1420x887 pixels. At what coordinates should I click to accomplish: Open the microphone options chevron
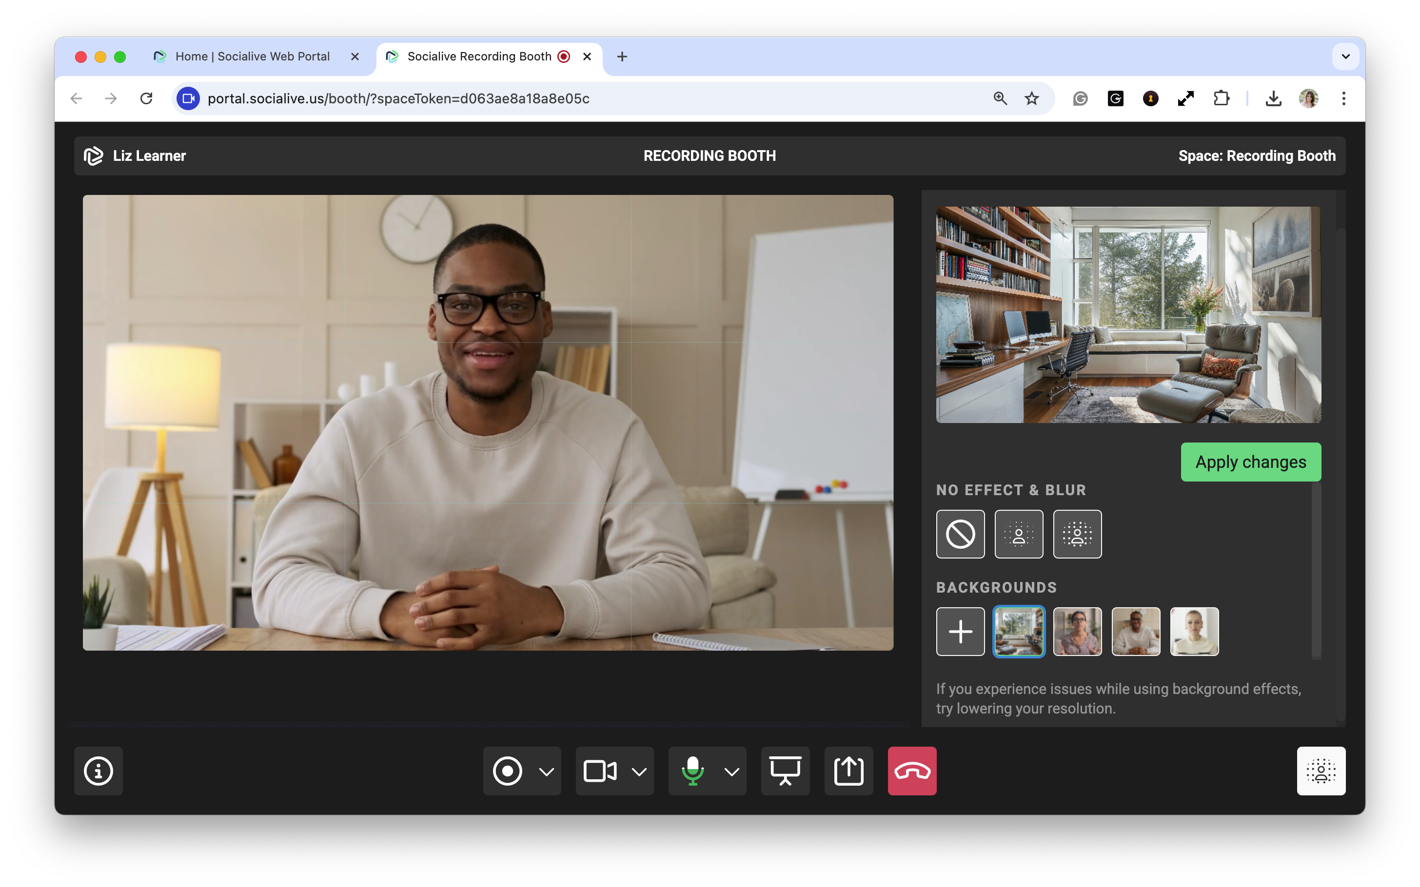[x=732, y=771]
